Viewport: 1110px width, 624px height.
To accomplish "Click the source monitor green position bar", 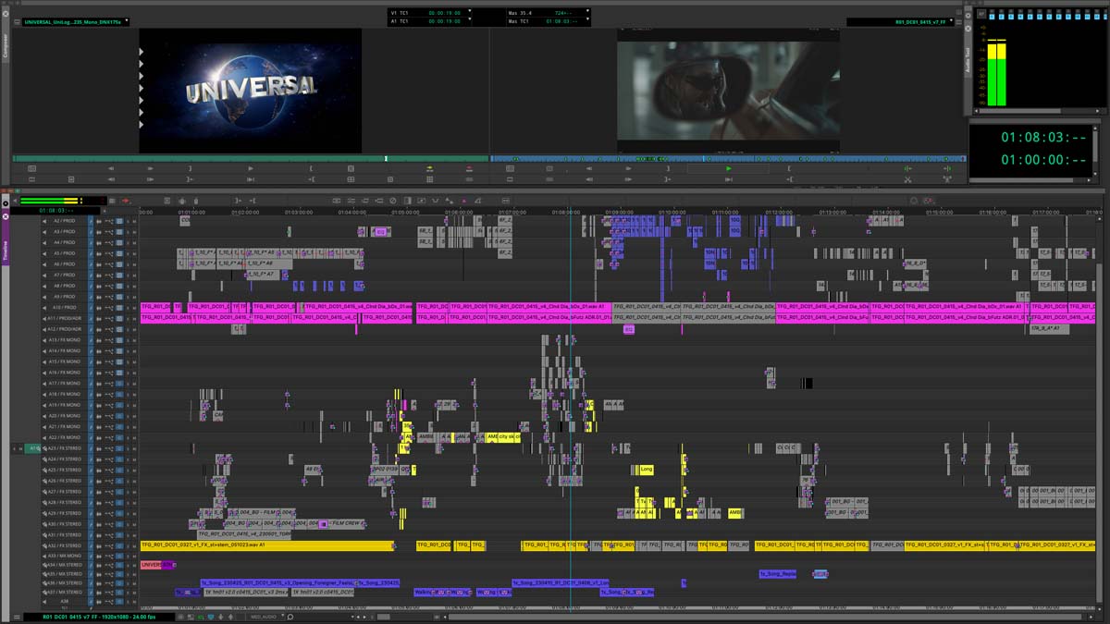I will tap(250, 158).
